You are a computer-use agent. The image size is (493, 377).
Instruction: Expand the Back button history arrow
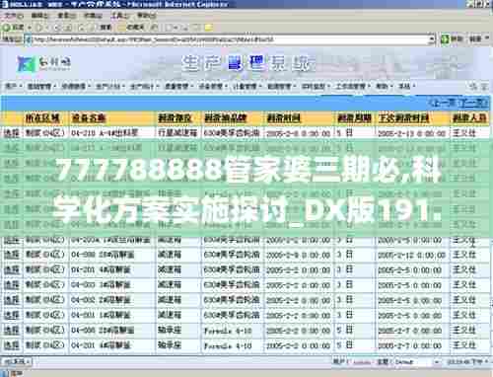[29, 28]
